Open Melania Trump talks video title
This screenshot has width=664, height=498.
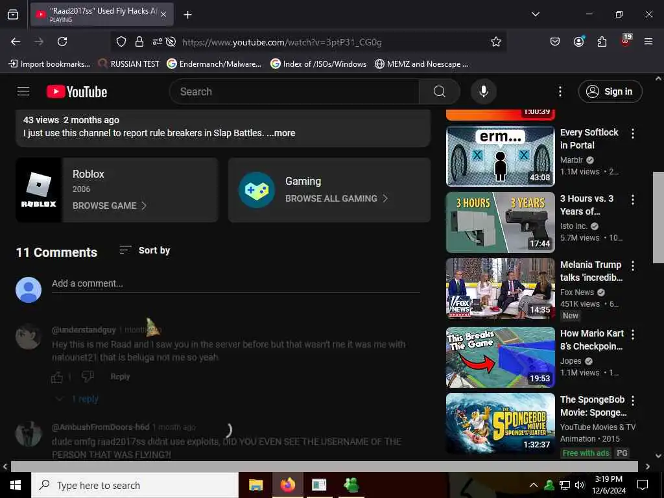pyautogui.click(x=591, y=271)
